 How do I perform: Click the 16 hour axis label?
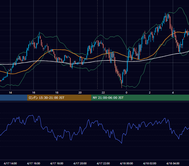coord(34,93)
